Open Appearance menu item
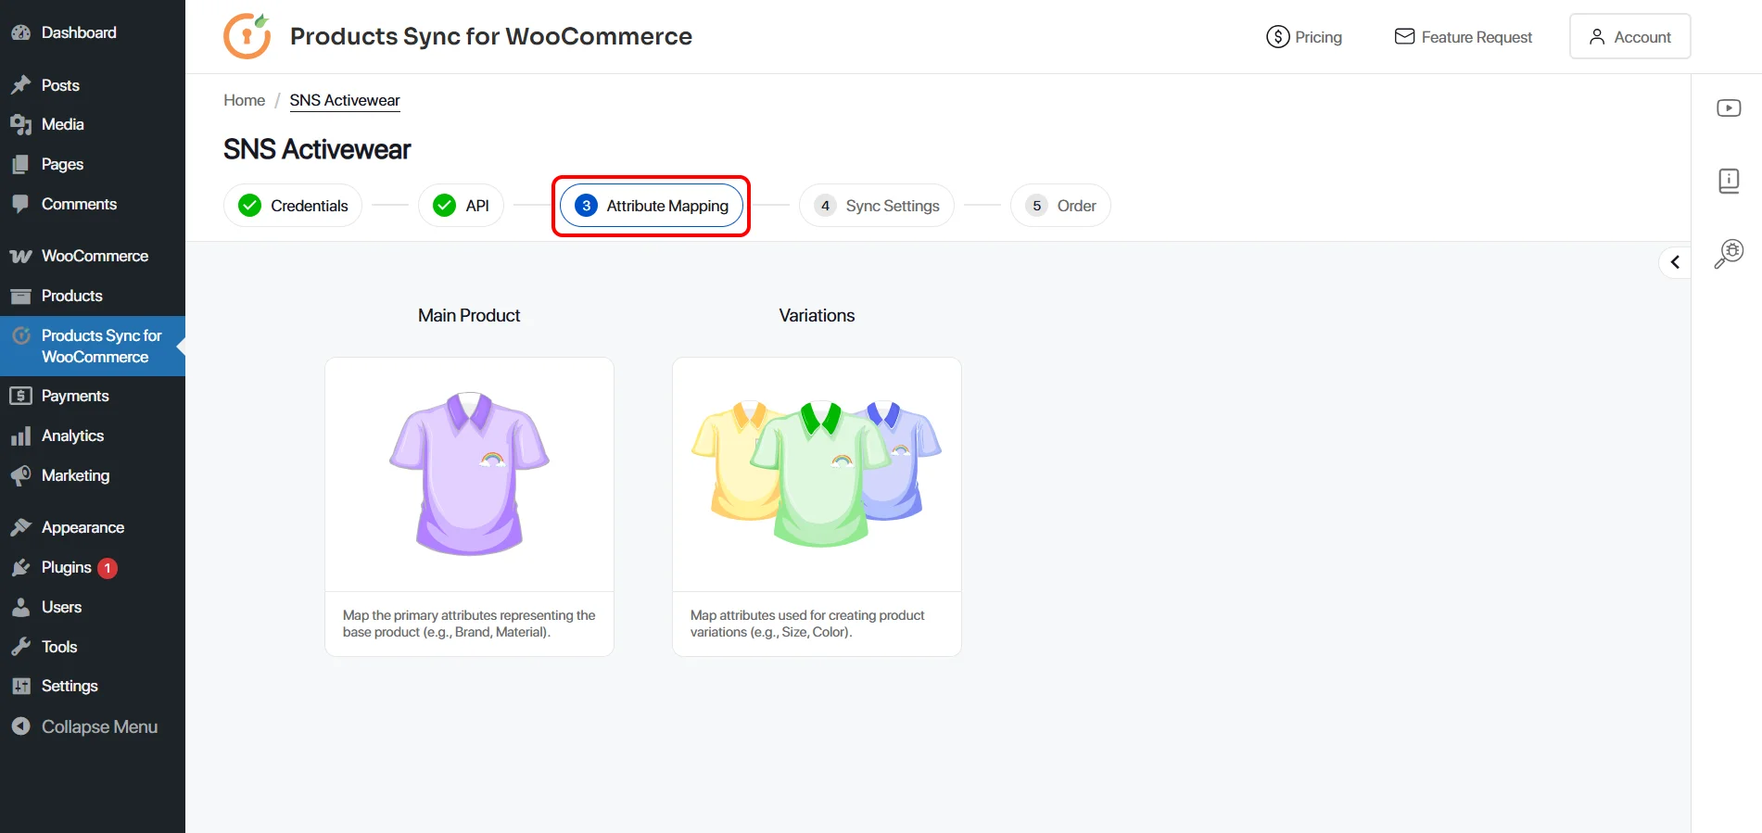The width and height of the screenshot is (1762, 833). [x=93, y=527]
